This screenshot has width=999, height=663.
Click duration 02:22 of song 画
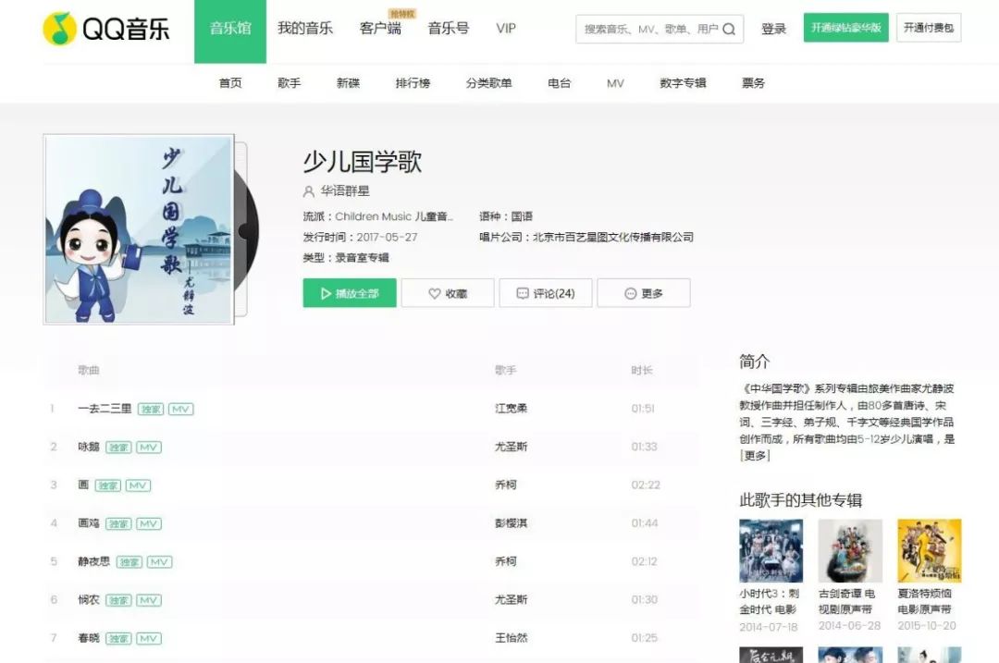point(646,485)
